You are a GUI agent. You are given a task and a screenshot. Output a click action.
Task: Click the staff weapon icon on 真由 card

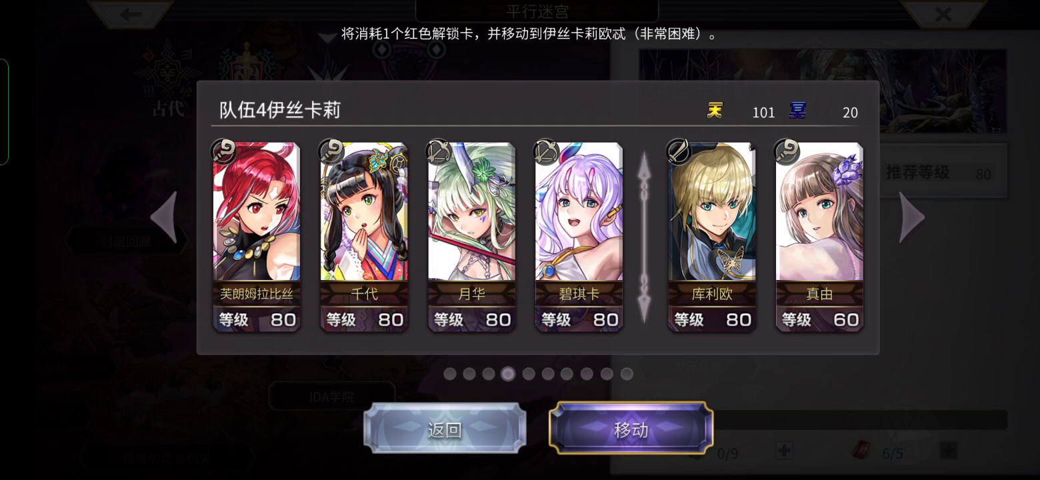(x=787, y=152)
